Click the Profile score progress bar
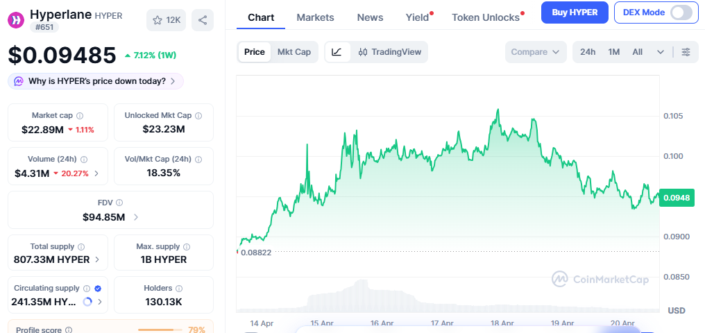 pyautogui.click(x=160, y=330)
